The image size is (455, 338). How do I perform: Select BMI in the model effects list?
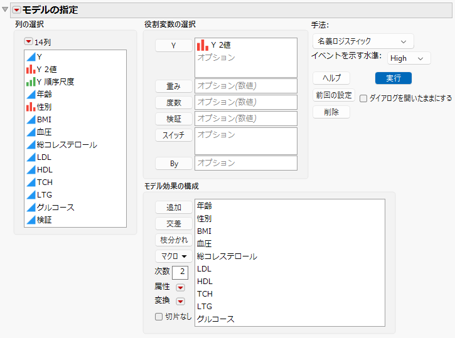tap(205, 231)
